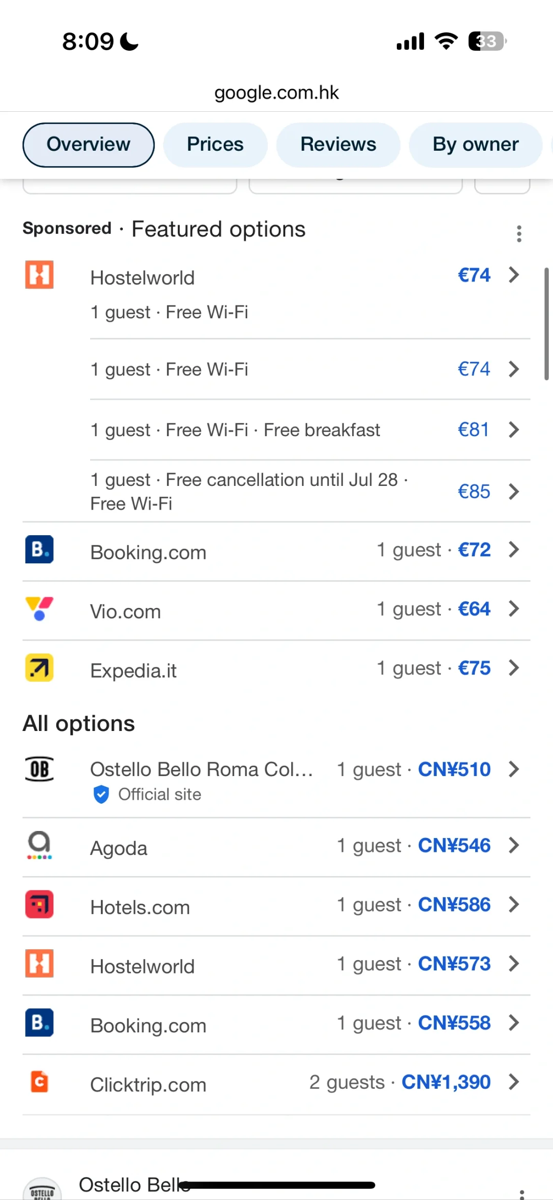Open the €81 free breakfast offer chevron
The width and height of the screenshot is (553, 1200).
(x=514, y=430)
